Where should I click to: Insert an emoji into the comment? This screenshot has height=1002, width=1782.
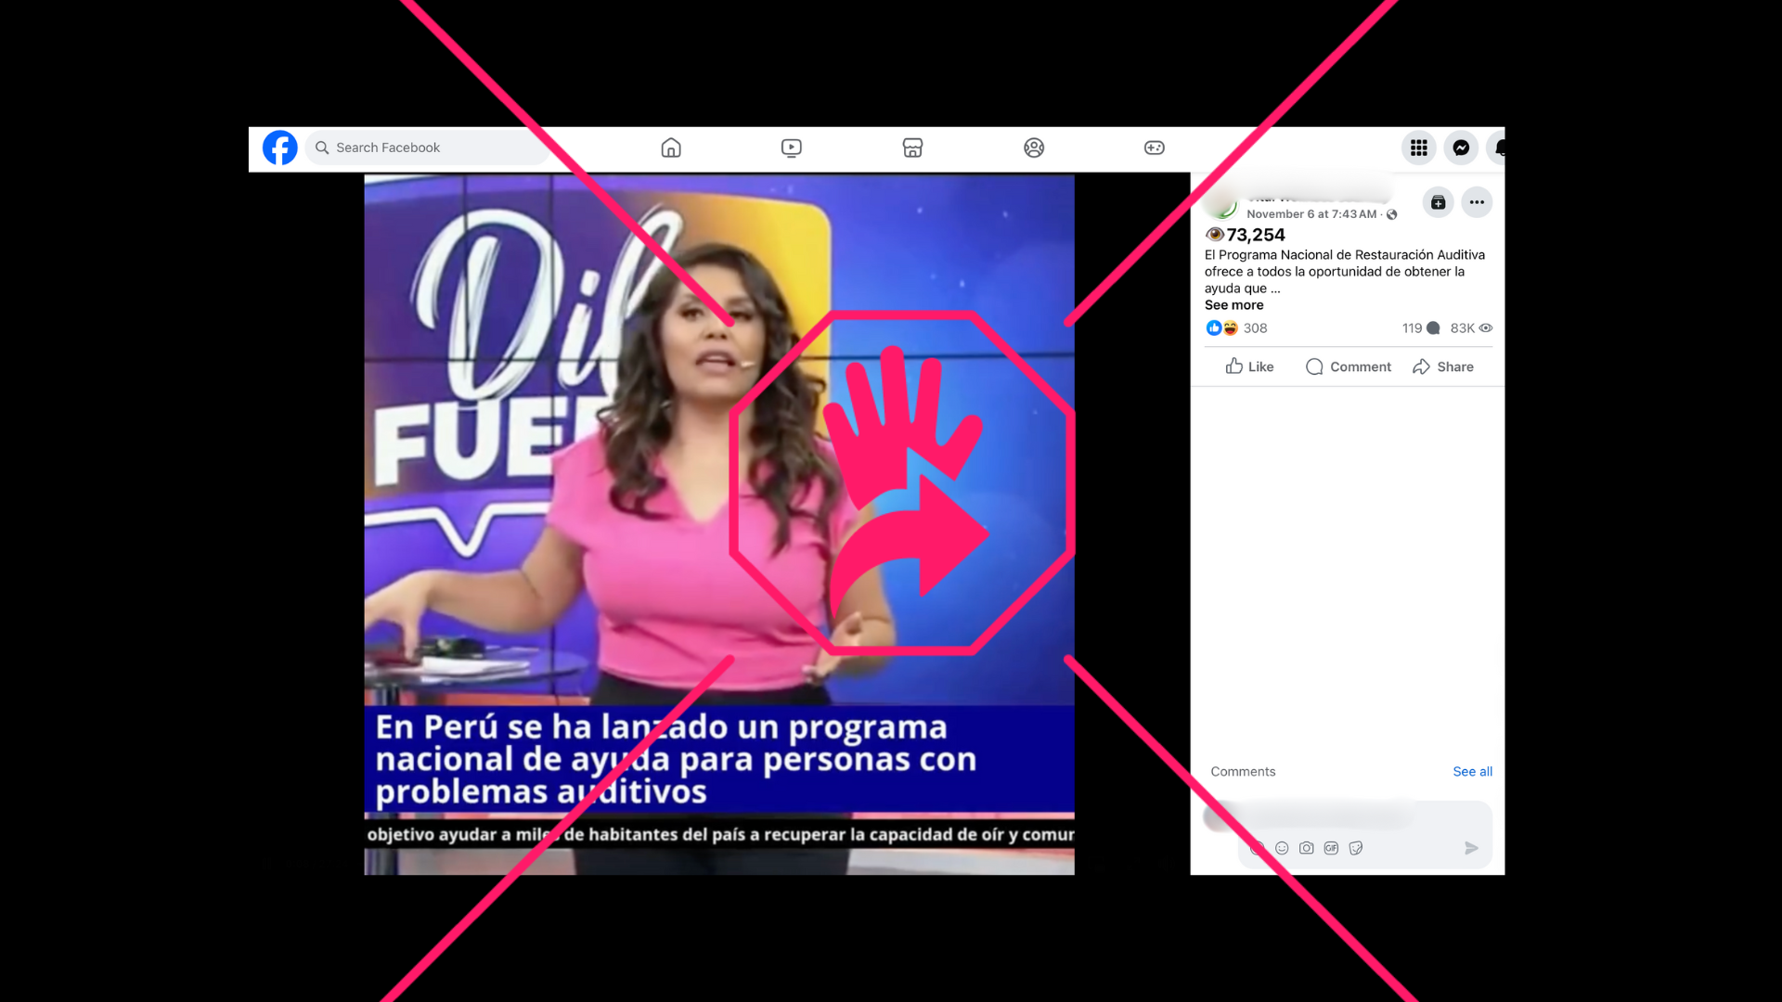click(x=1282, y=848)
